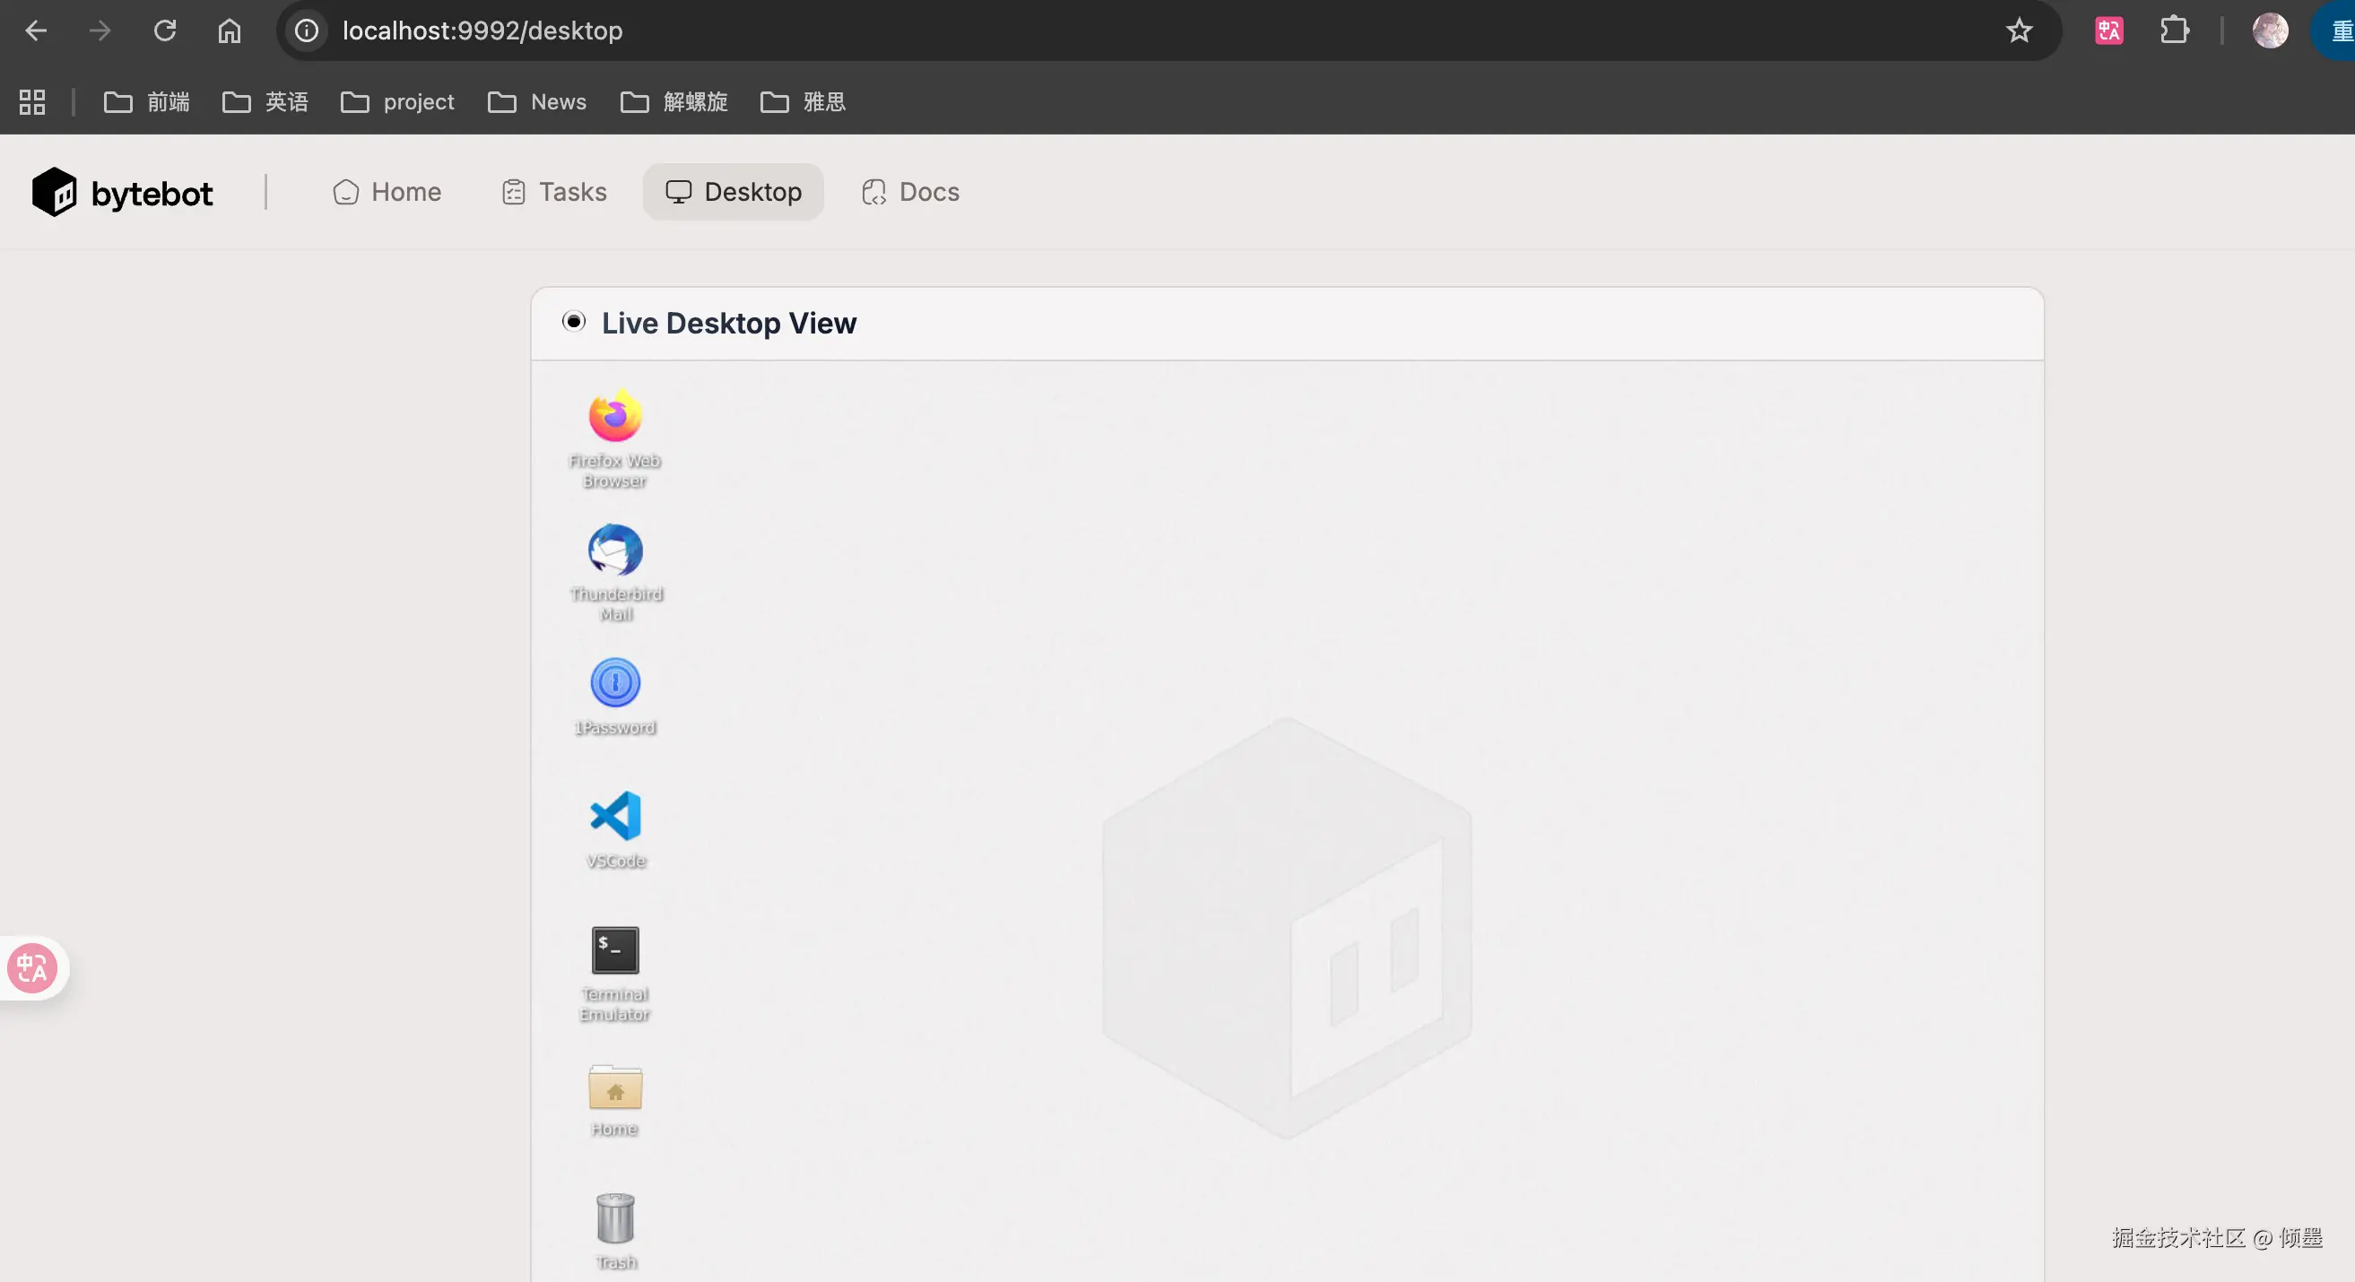Open the Terminal Emulator icon
Image resolution: width=2355 pixels, height=1282 pixels.
[614, 950]
